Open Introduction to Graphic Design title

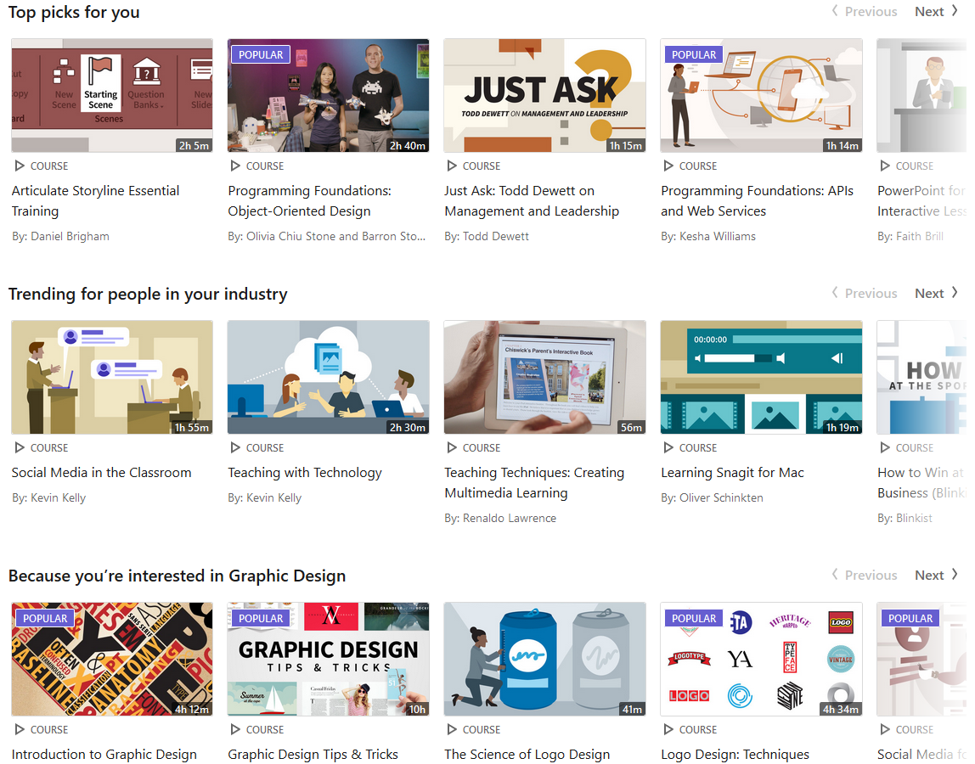[104, 754]
